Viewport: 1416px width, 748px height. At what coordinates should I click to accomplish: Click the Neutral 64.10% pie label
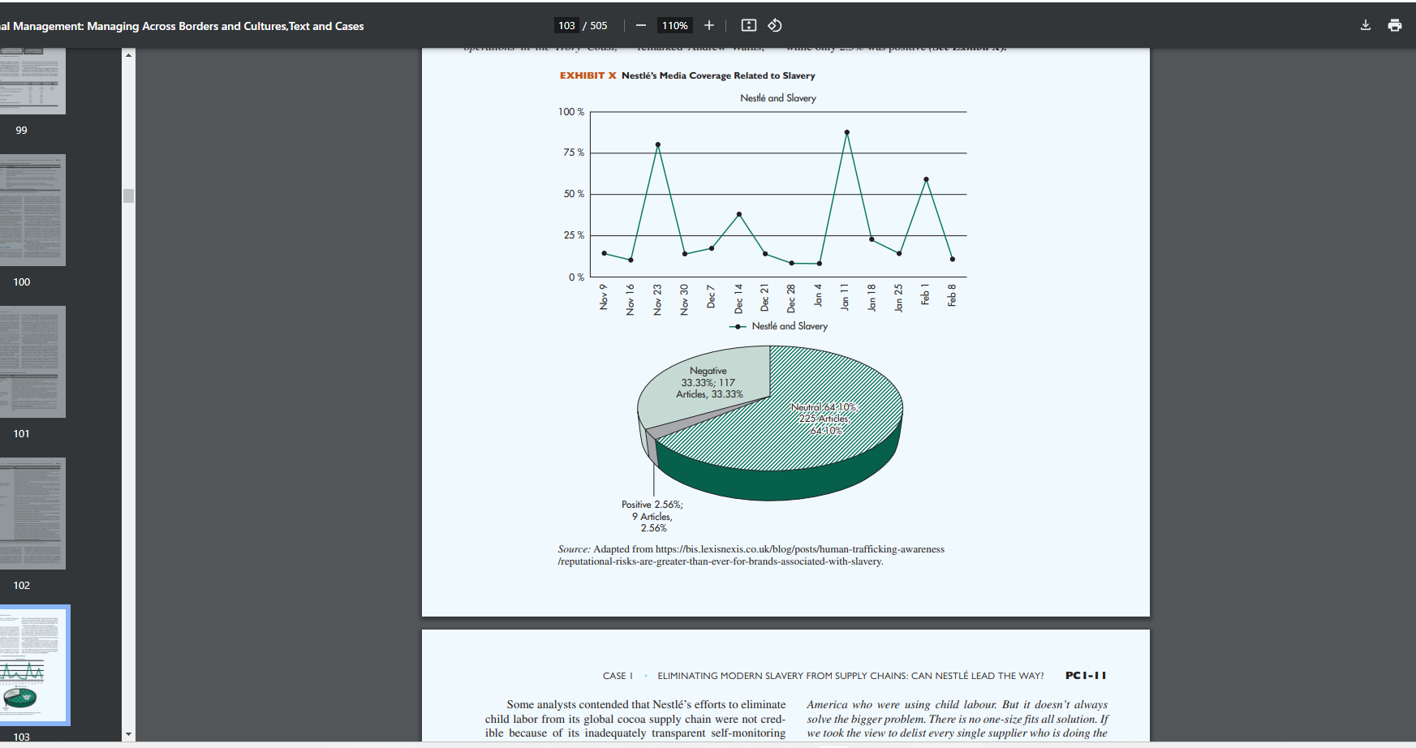point(824,419)
